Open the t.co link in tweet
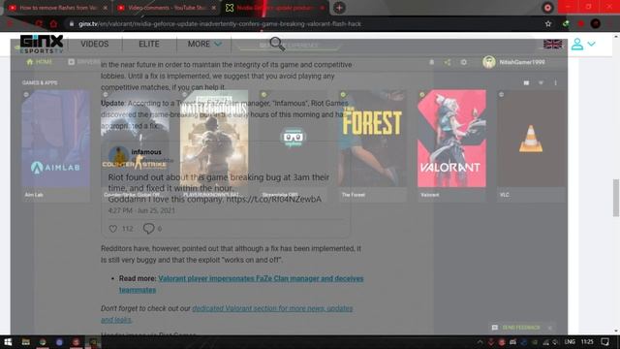The image size is (620, 349). [x=273, y=199]
